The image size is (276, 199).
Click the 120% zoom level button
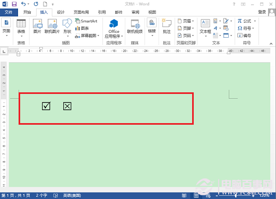[x=264, y=195]
